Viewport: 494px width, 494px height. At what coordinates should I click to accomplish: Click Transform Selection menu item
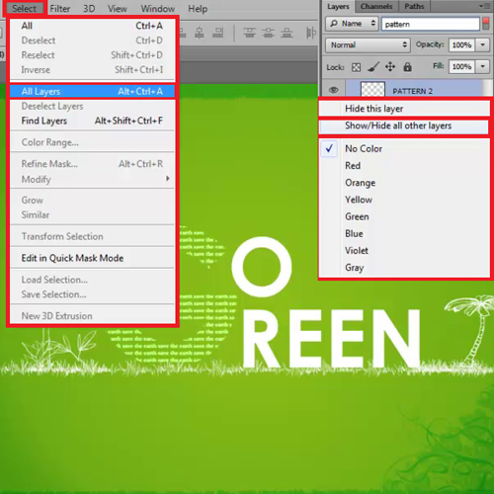(x=92, y=236)
